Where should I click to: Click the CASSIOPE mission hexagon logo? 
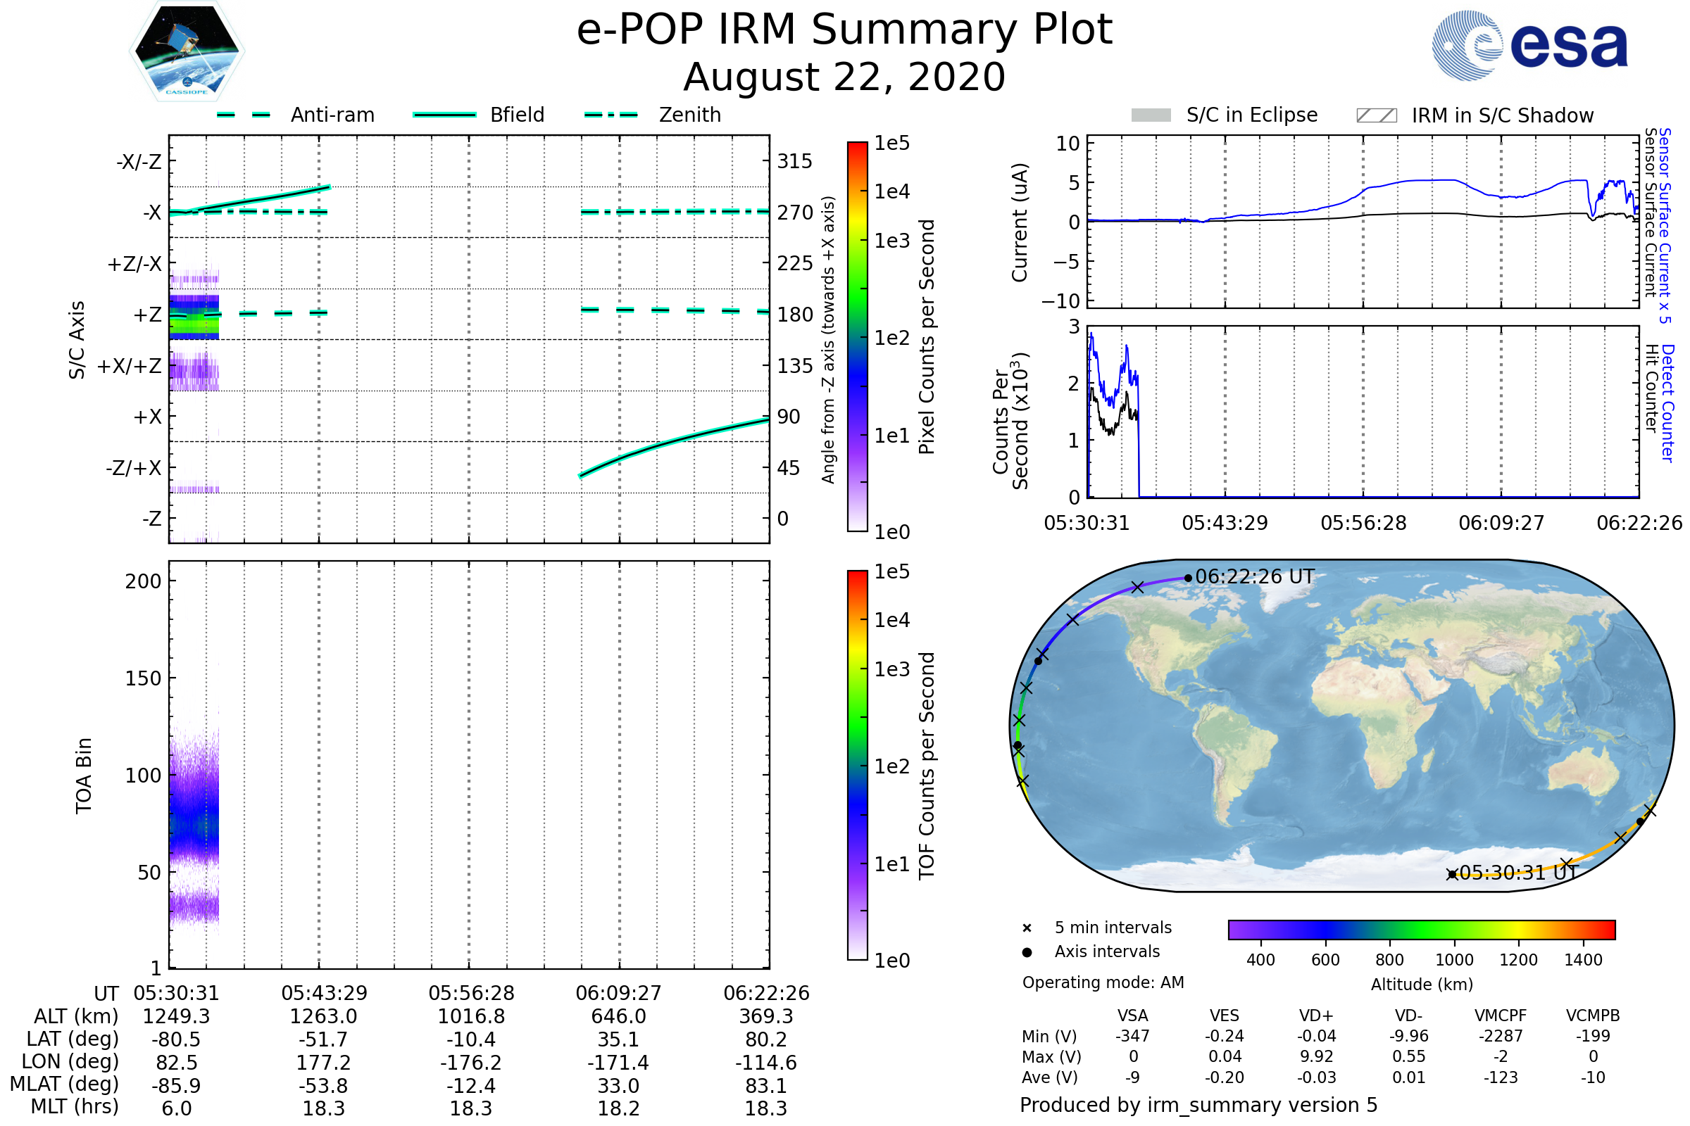187,51
